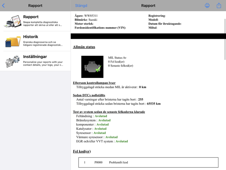226x170 pixels.
Task: Select the P0000 Problemfri kod row
Action: [148, 162]
